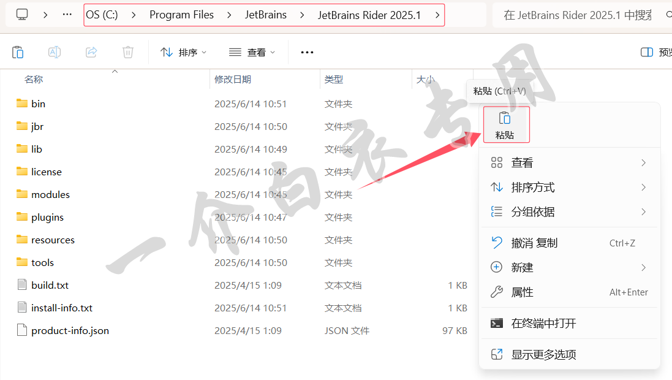This screenshot has width=672, height=380.
Task: Select the plugins folder icon
Action: pyautogui.click(x=22, y=217)
